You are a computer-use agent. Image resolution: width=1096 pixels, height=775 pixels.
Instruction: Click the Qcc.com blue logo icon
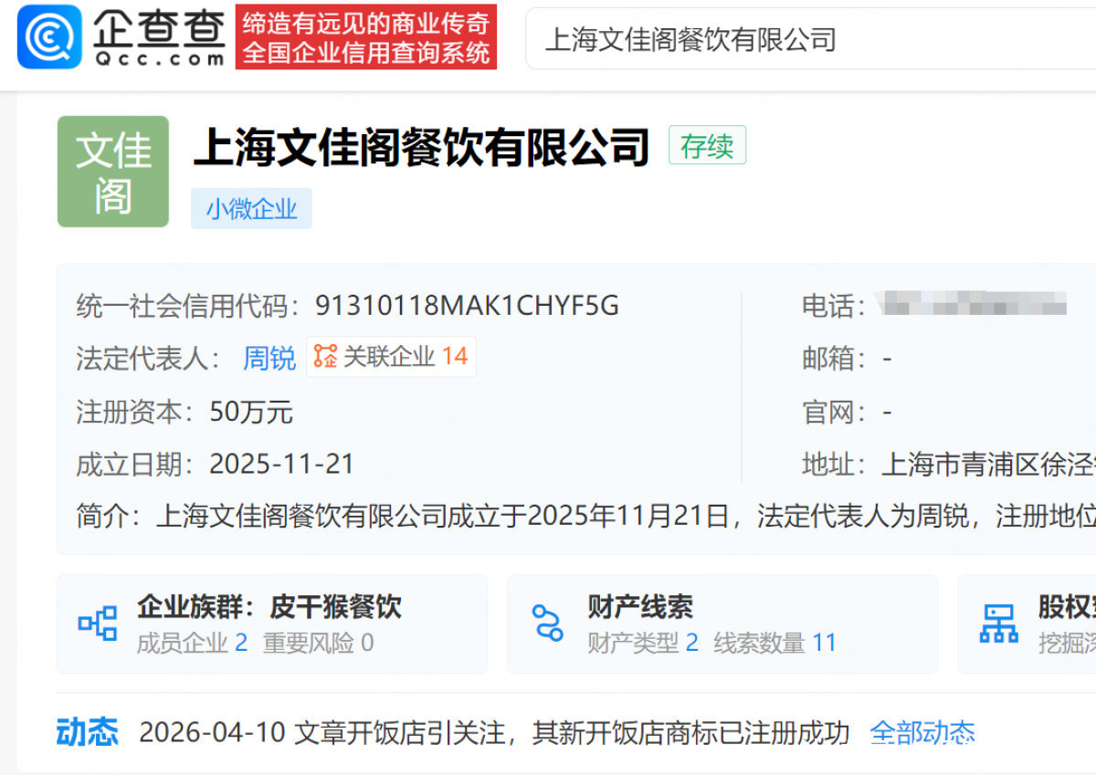49,37
